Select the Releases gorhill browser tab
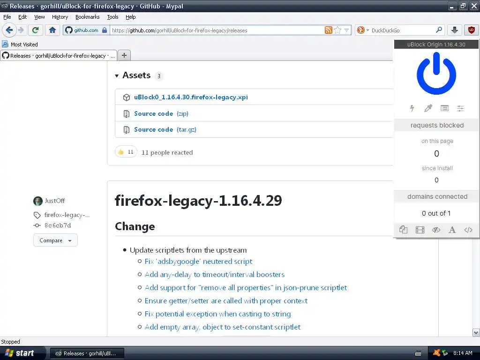 tap(59, 56)
